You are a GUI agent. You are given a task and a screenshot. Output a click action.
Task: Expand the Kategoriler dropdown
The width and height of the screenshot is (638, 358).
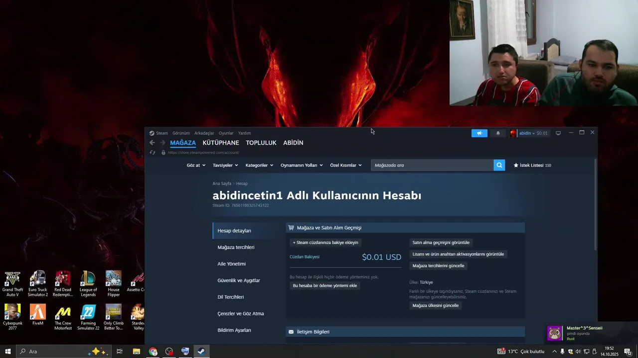[259, 165]
